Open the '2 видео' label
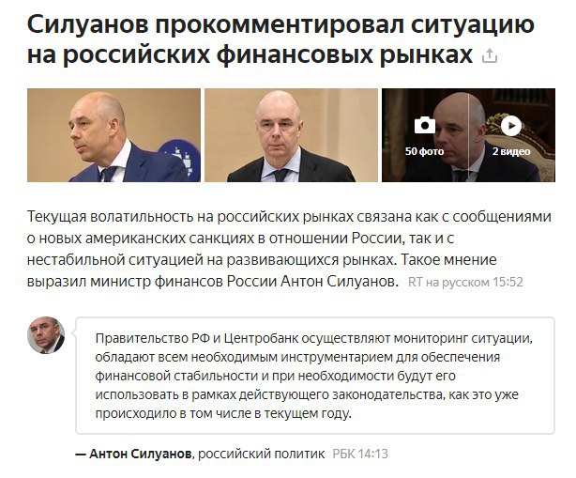Viewport: 576px width, 478px height. 511,151
